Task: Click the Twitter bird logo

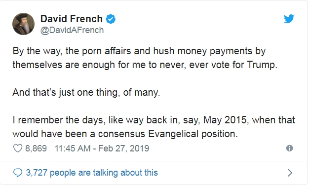Action: tap(289, 19)
